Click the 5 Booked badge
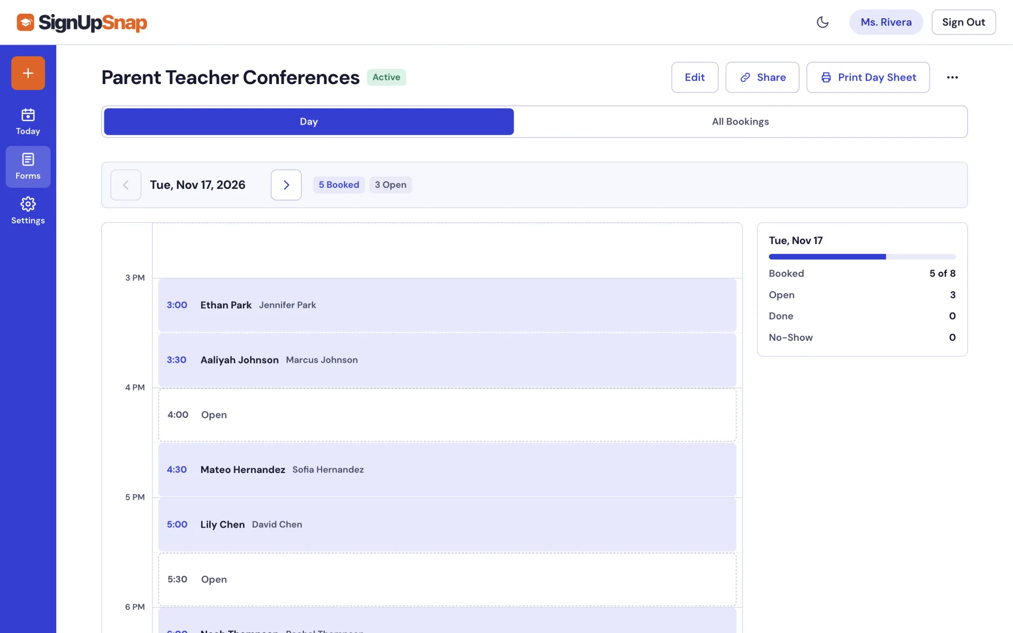The height and width of the screenshot is (633, 1013). 339,185
